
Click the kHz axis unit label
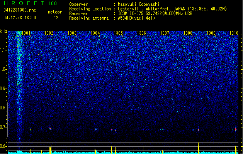coord(3,31)
